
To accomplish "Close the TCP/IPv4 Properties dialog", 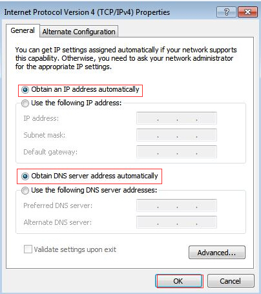I will 247,12.
